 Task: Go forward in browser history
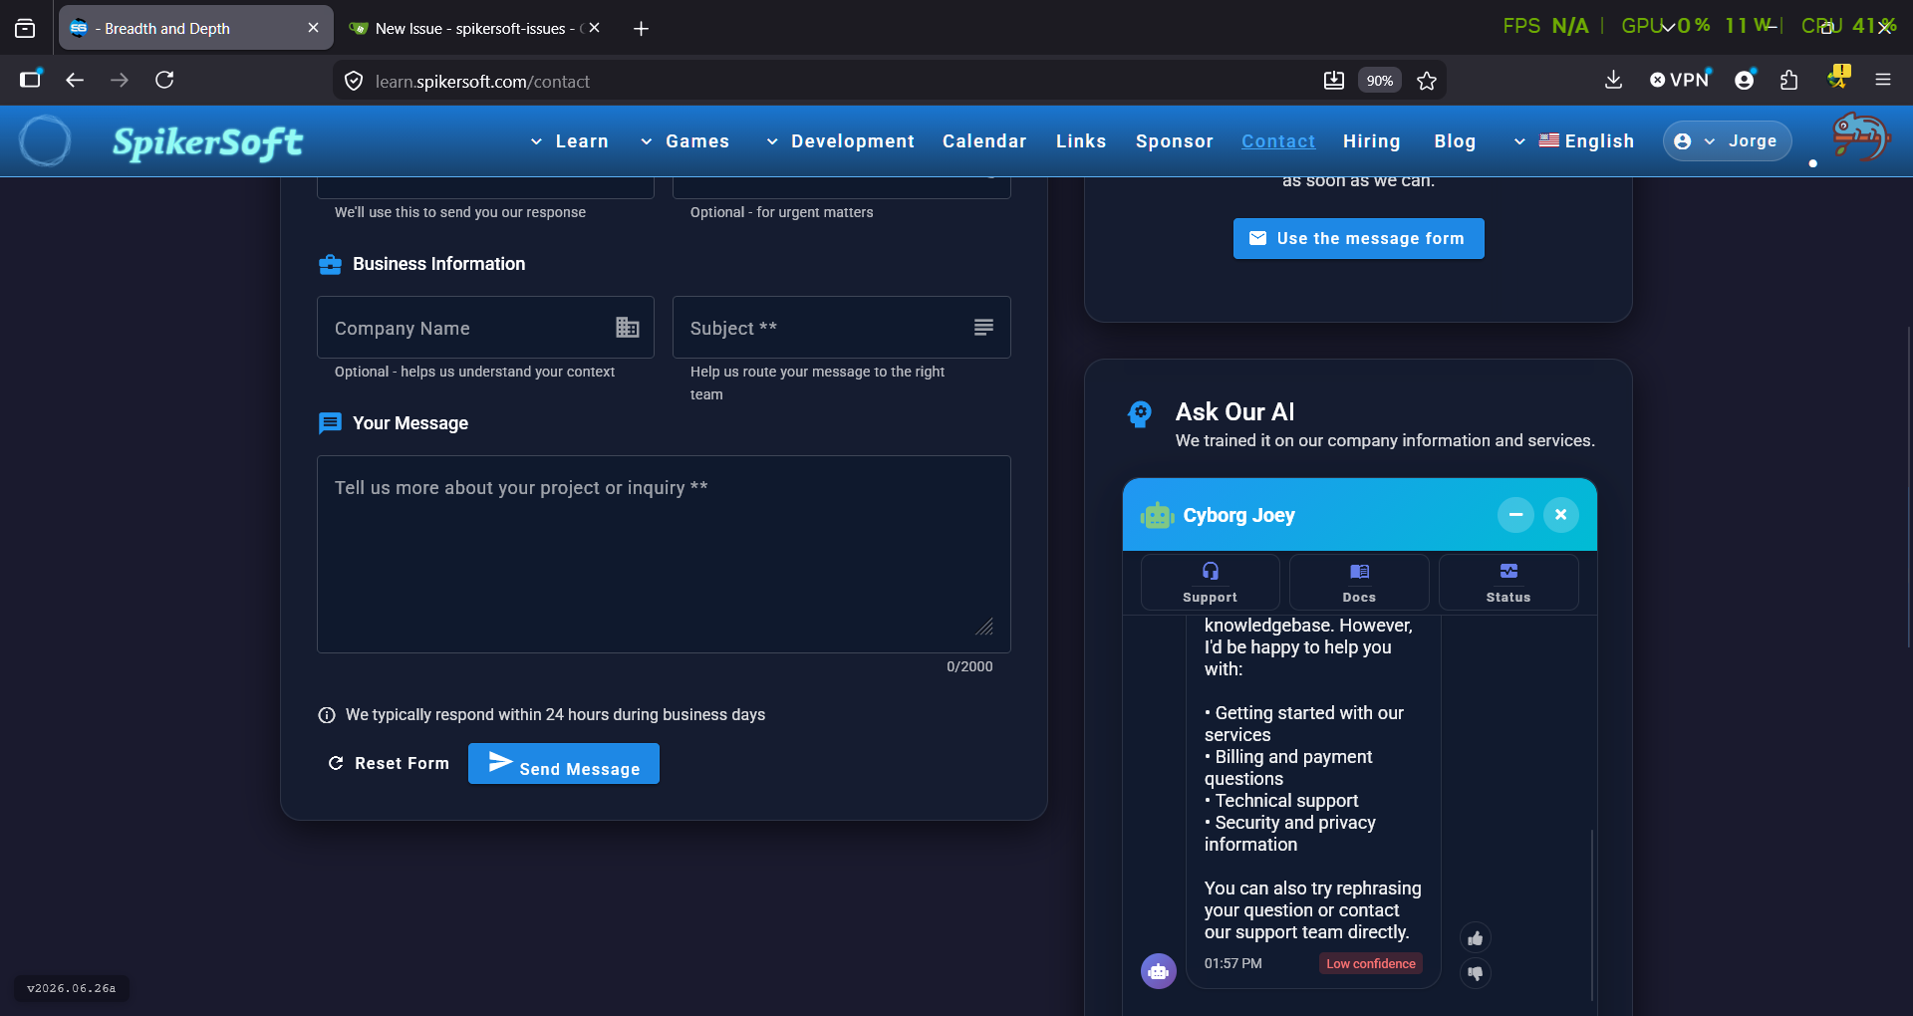pyautogui.click(x=120, y=80)
